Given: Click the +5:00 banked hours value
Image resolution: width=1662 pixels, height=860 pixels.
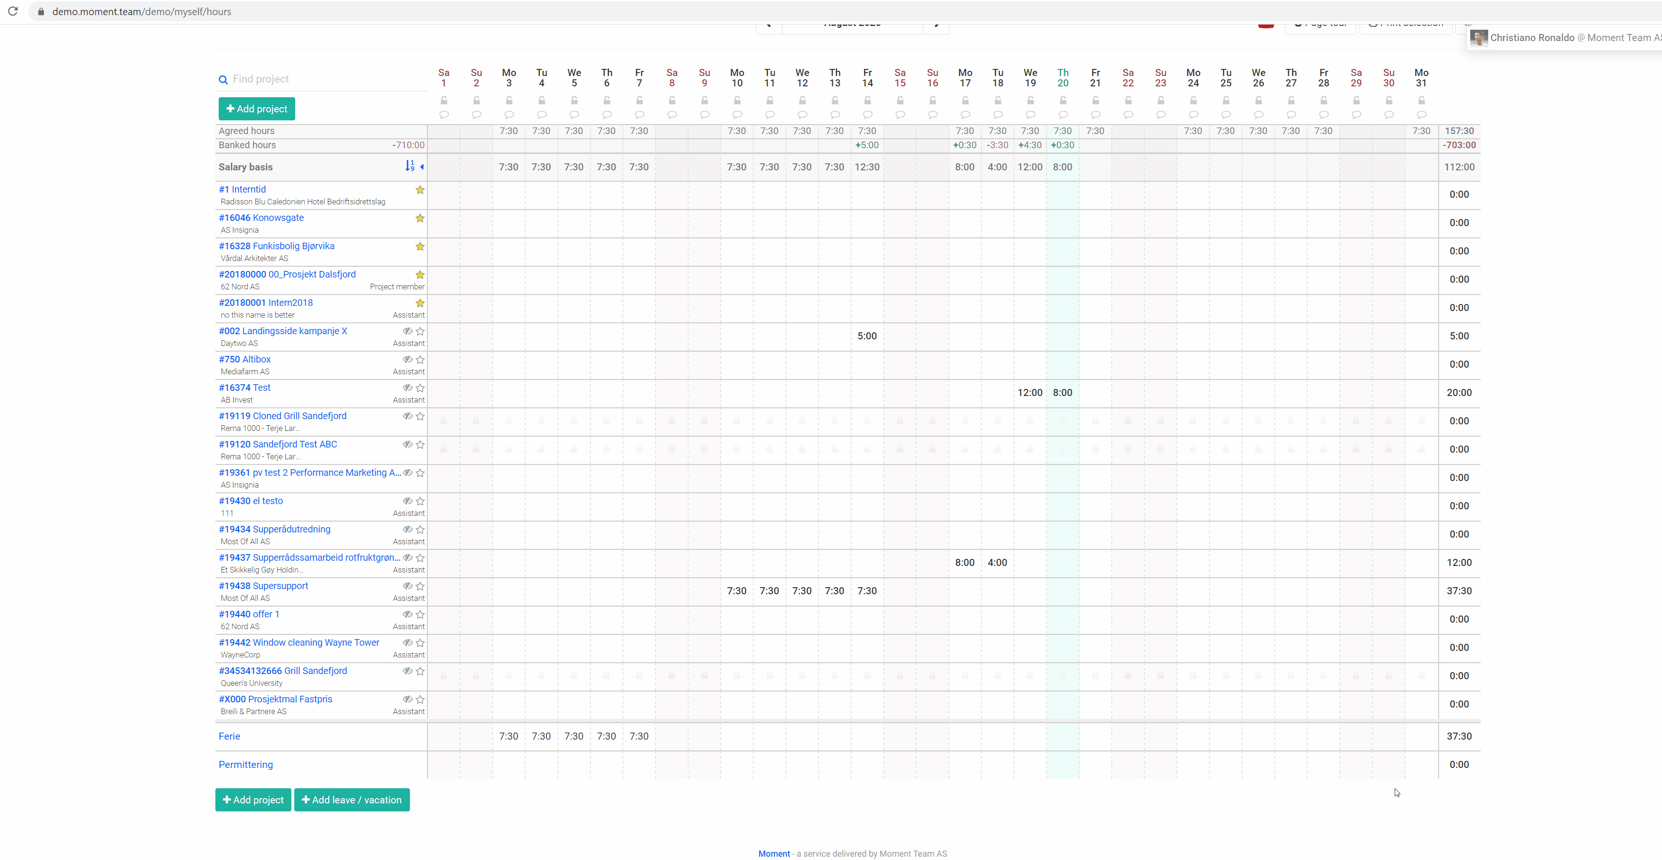Looking at the screenshot, I should [867, 145].
